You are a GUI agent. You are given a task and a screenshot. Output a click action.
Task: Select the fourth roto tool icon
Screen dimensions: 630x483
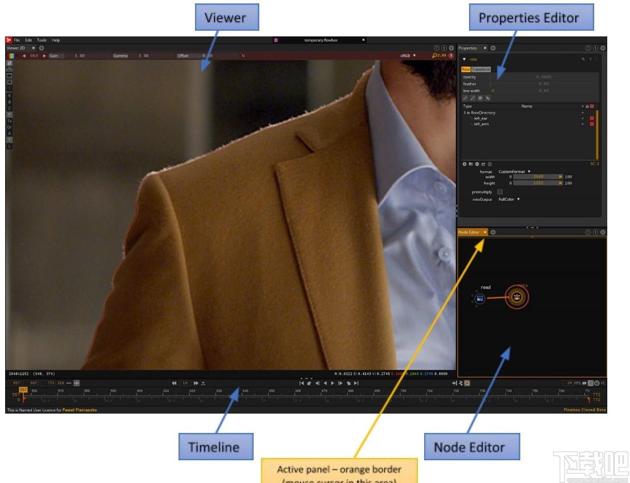pos(488,98)
